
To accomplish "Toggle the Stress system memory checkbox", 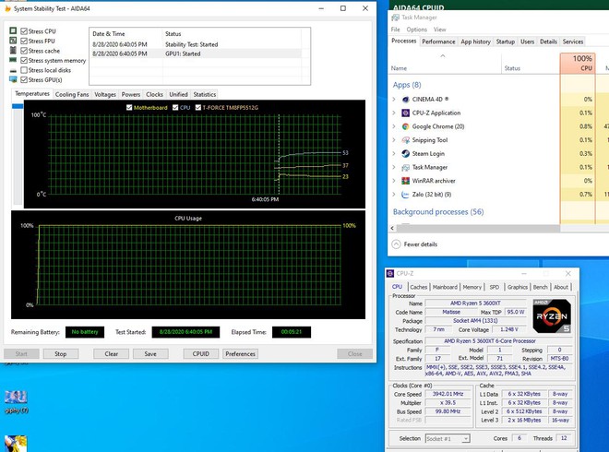I will coord(24,60).
